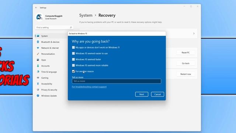Click the Privacy & security shield icon
The image size is (236, 133).
pos(38,90)
